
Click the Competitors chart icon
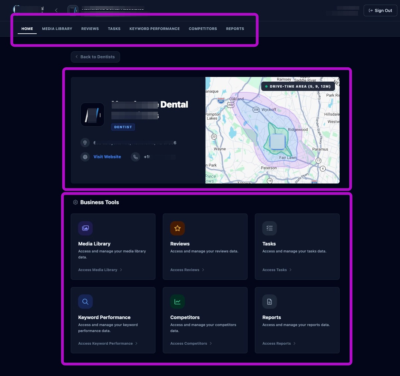177,302
